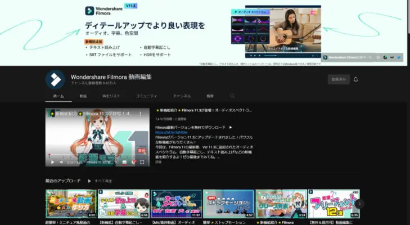Click title 簡単★ストップモーション
The width and height of the screenshot is (410, 225).
tap(224, 223)
